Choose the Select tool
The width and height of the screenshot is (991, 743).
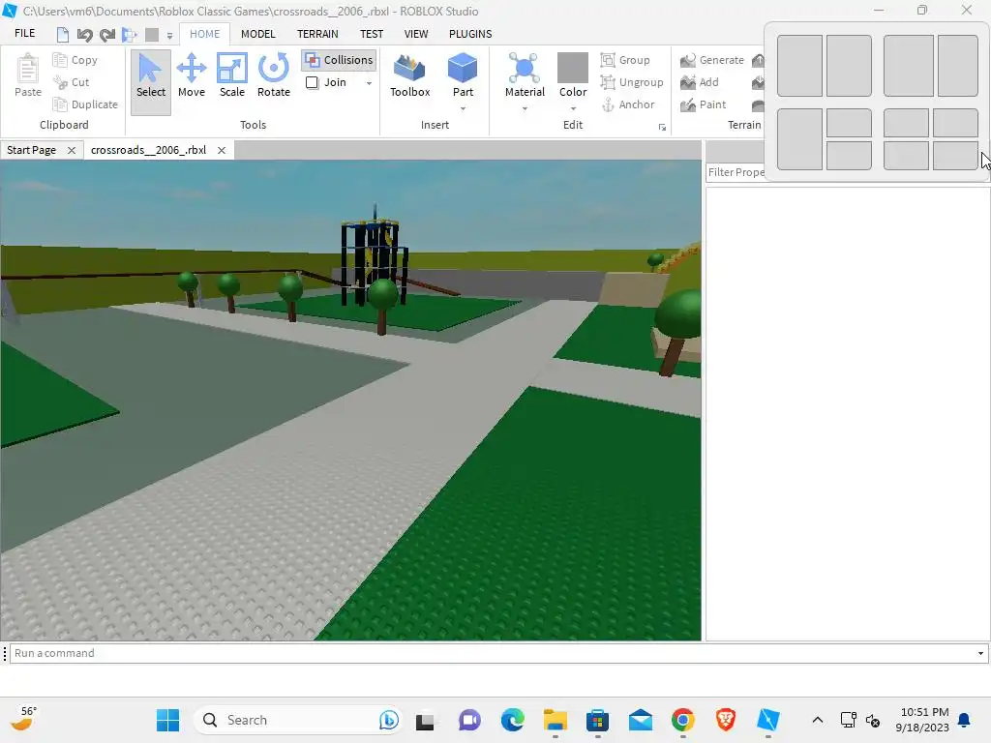click(x=150, y=82)
